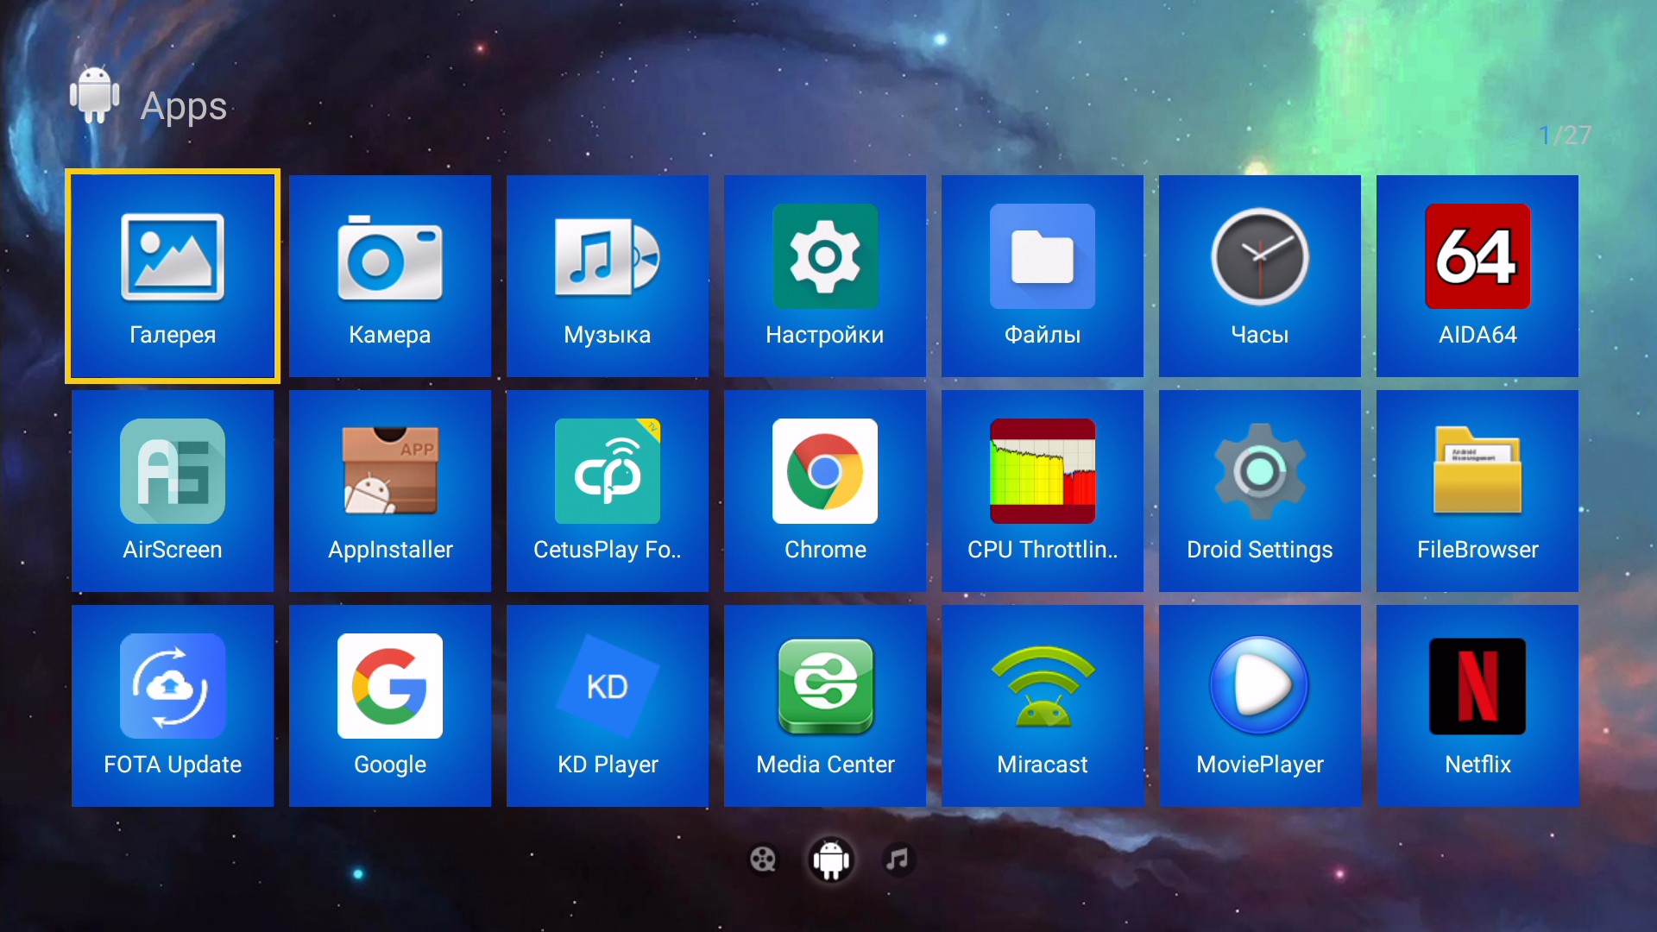Launch the FileBrowser app
This screenshot has width=1657, height=932.
coord(1477,490)
